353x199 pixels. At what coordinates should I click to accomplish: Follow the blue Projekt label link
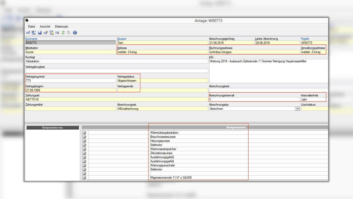[305, 39]
